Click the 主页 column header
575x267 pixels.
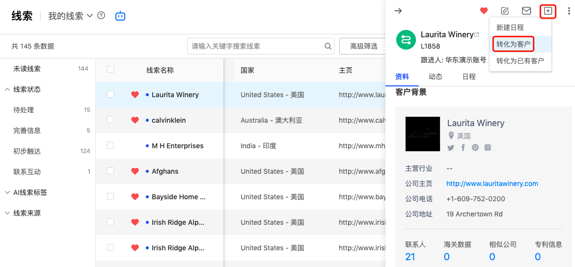pyautogui.click(x=345, y=70)
